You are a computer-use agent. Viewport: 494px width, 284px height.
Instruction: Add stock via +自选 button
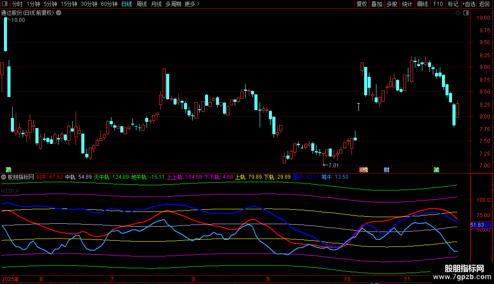coord(469,4)
